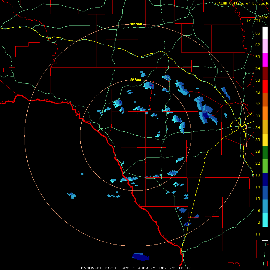The image size is (270, 270).
Task: Click the white 66 kft legend swatch
Action: coord(265,33)
